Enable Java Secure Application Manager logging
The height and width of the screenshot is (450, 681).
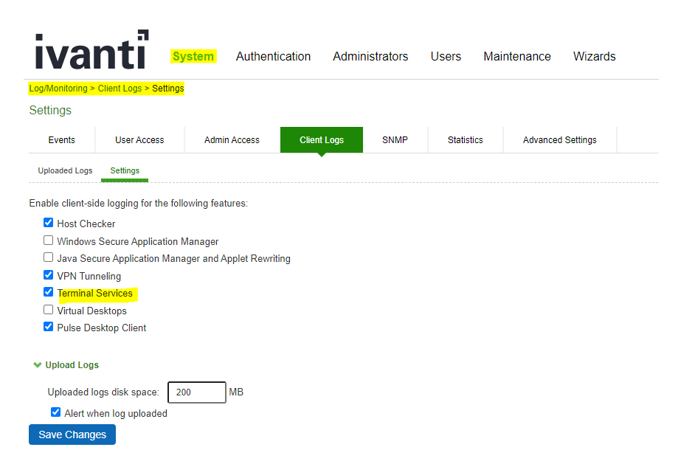(49, 258)
